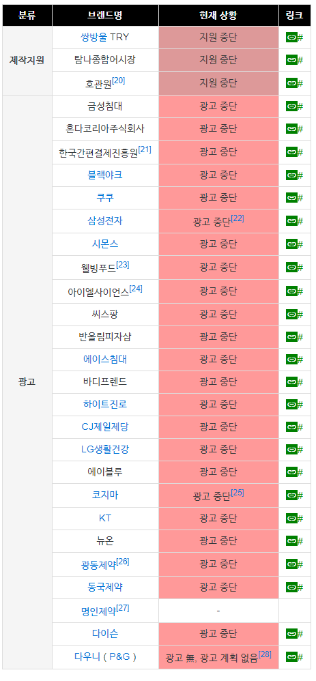Open the 명인제약 link
316x681 pixels.
tap(99, 611)
